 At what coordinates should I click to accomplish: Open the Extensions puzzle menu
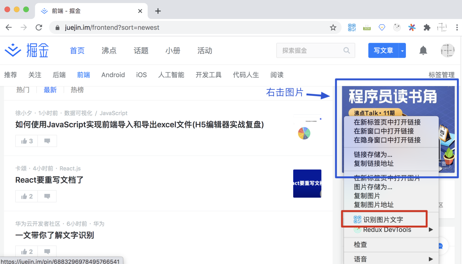coord(427,27)
